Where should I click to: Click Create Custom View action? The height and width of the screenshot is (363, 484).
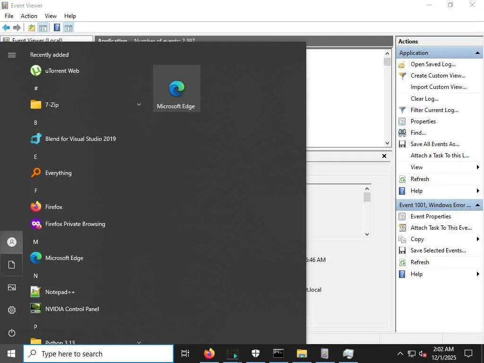[x=439, y=76]
